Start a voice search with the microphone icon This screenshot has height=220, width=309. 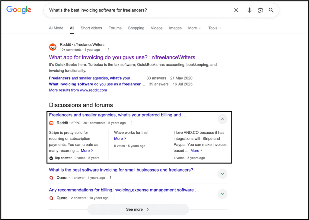point(249,10)
